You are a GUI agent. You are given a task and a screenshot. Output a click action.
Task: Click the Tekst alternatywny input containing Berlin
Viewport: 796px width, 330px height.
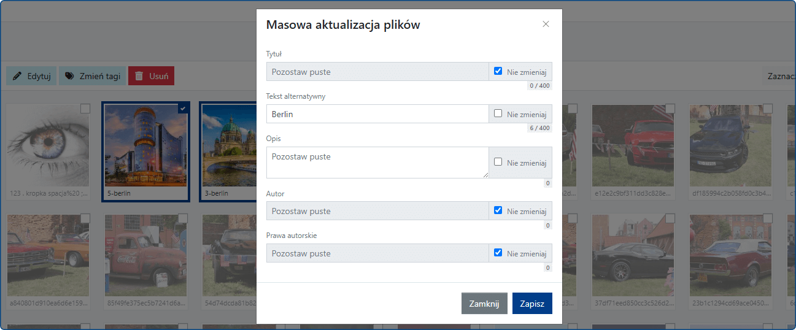click(377, 114)
